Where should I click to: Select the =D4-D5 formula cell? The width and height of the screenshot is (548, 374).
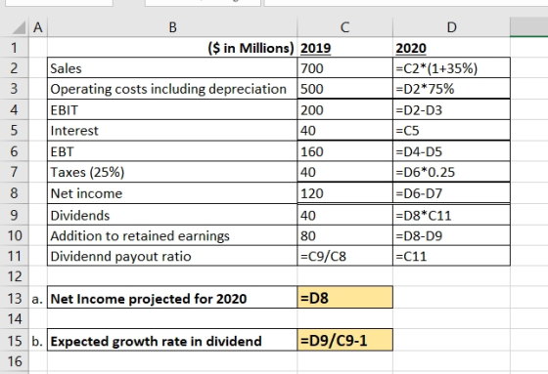point(451,151)
